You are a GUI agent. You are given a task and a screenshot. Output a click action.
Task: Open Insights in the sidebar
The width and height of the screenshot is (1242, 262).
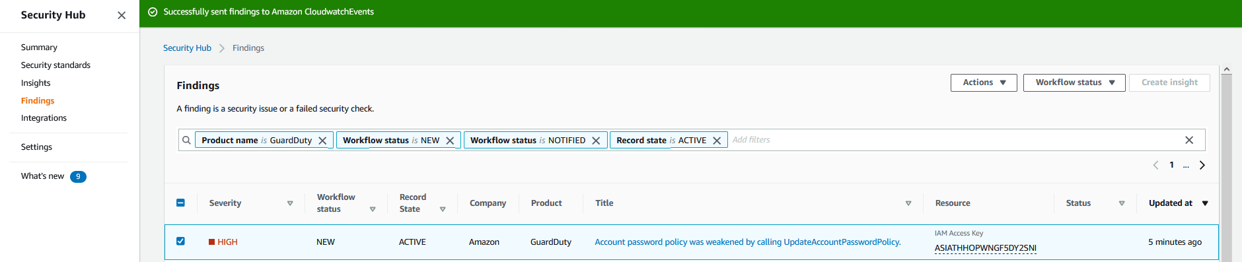pyautogui.click(x=36, y=82)
